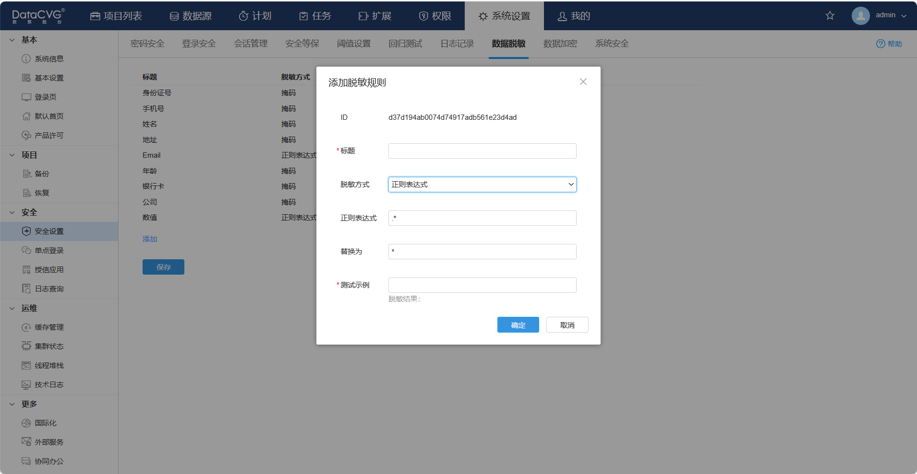Focus the 替换为 input field

[482, 252]
